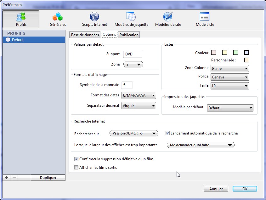
Task: Click the Annuler button
Action: click(216, 189)
